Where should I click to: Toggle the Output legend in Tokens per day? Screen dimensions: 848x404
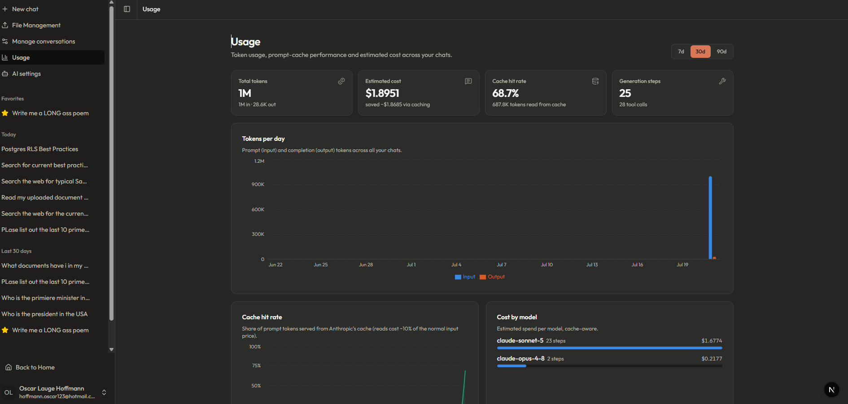[x=492, y=277]
